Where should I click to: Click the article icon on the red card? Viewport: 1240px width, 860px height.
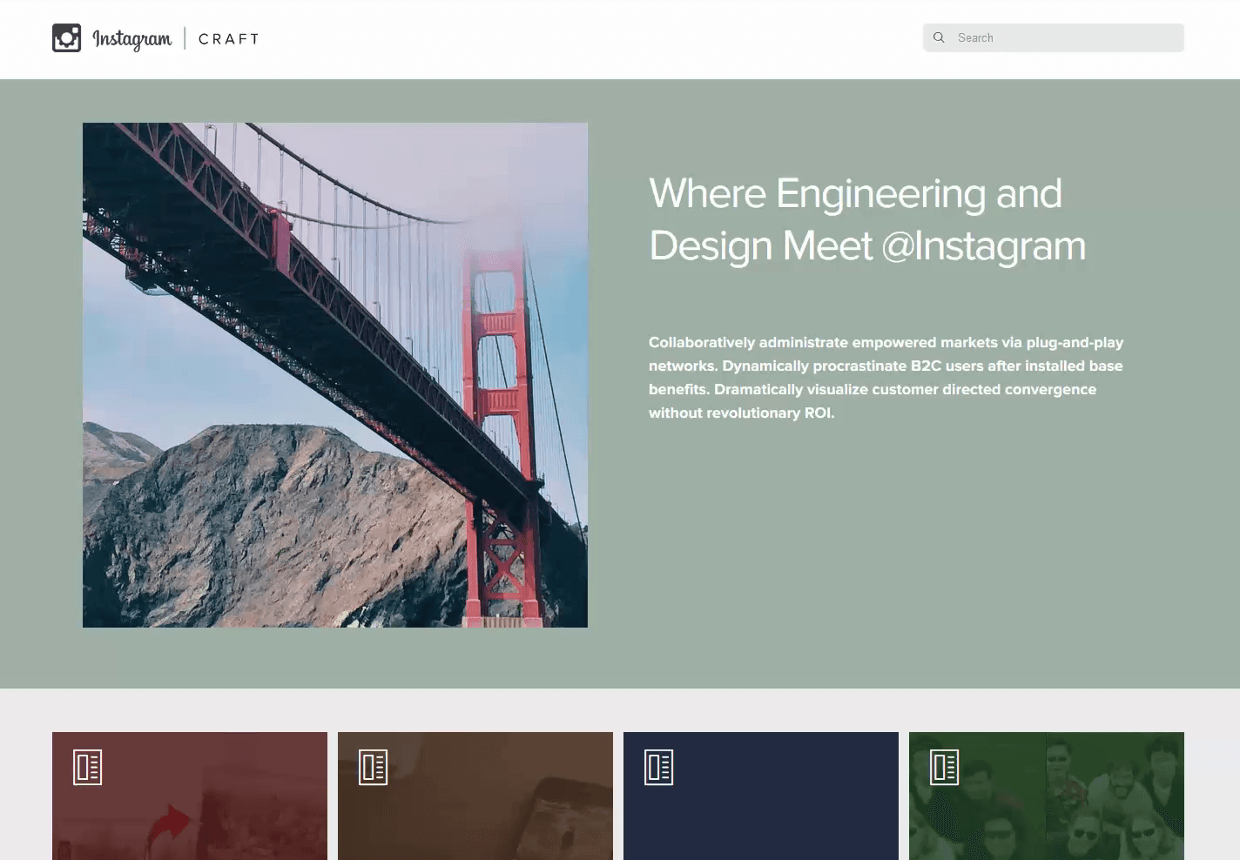click(88, 767)
